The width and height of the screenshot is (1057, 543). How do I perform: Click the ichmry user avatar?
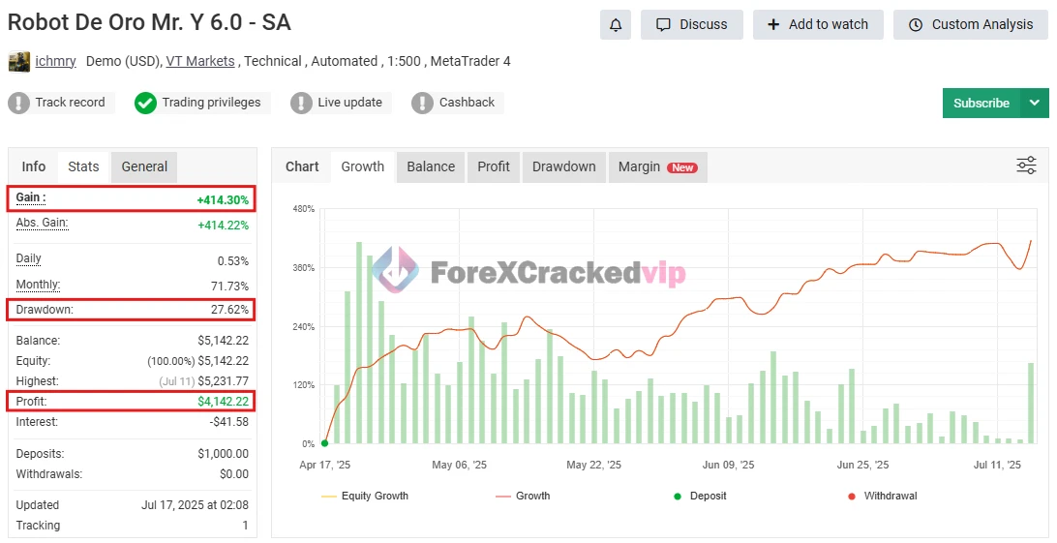point(18,62)
